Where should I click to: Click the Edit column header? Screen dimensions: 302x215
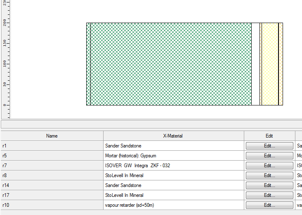pos(269,136)
